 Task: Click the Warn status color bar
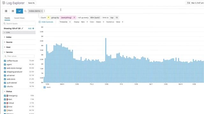tap(7, 111)
